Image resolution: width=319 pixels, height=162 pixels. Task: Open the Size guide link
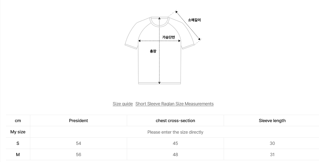coord(123,104)
